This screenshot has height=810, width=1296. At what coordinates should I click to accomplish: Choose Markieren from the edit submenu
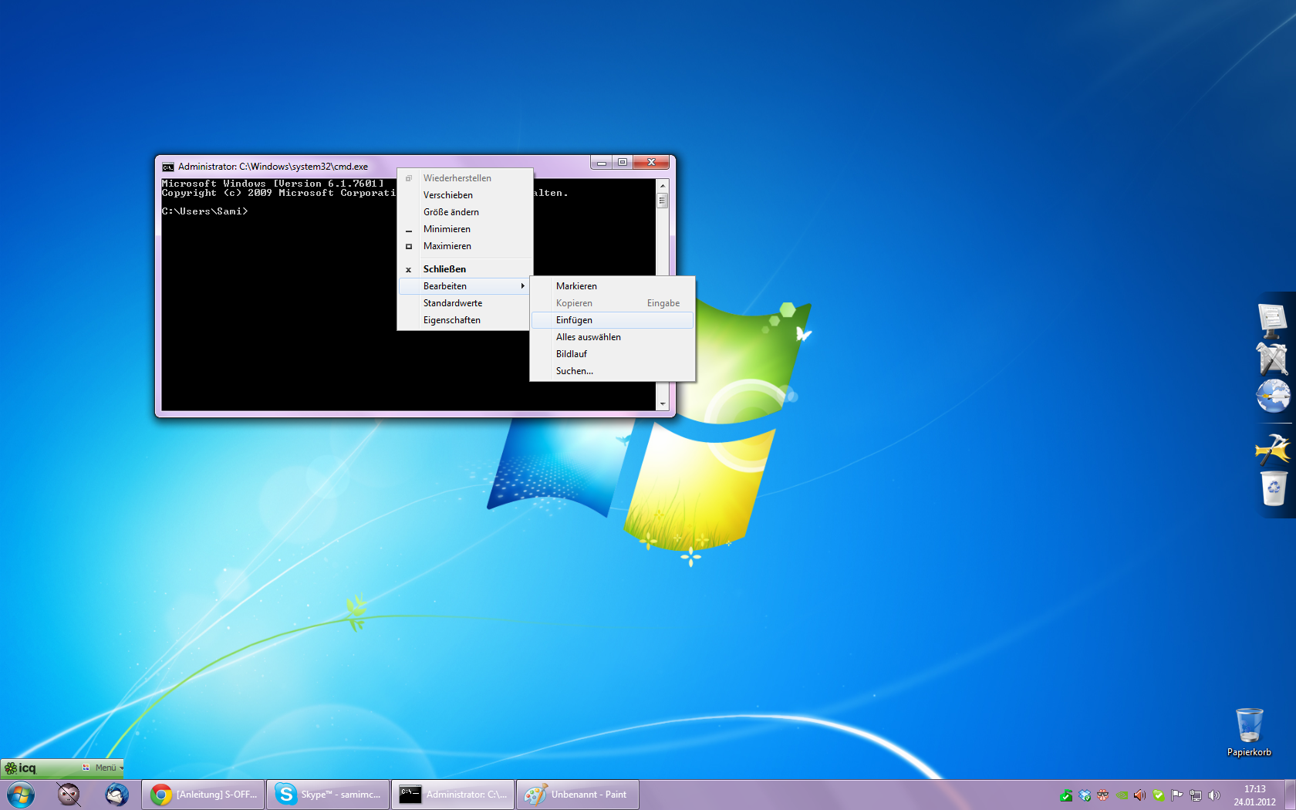[576, 286]
